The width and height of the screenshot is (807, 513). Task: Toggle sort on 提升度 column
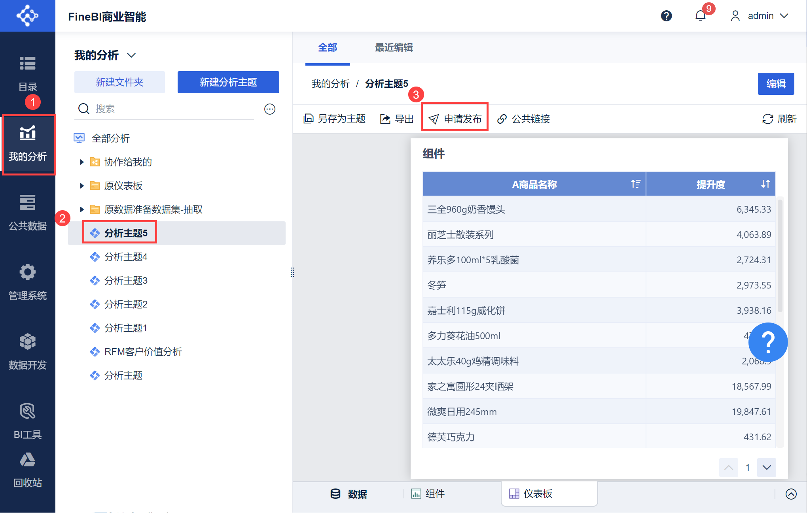765,184
